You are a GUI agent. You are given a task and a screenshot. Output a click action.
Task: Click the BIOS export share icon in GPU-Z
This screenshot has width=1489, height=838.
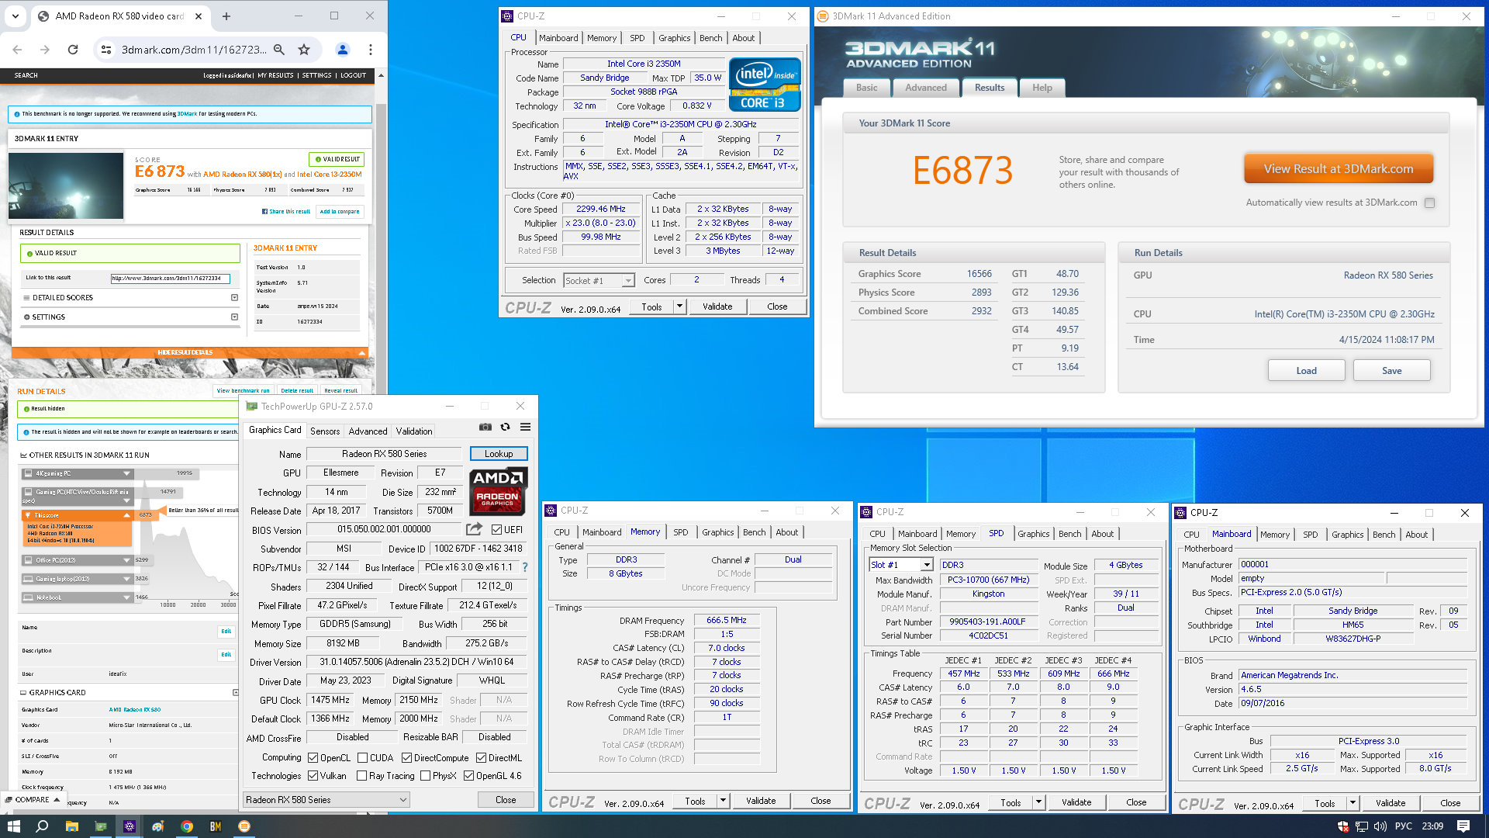click(474, 529)
